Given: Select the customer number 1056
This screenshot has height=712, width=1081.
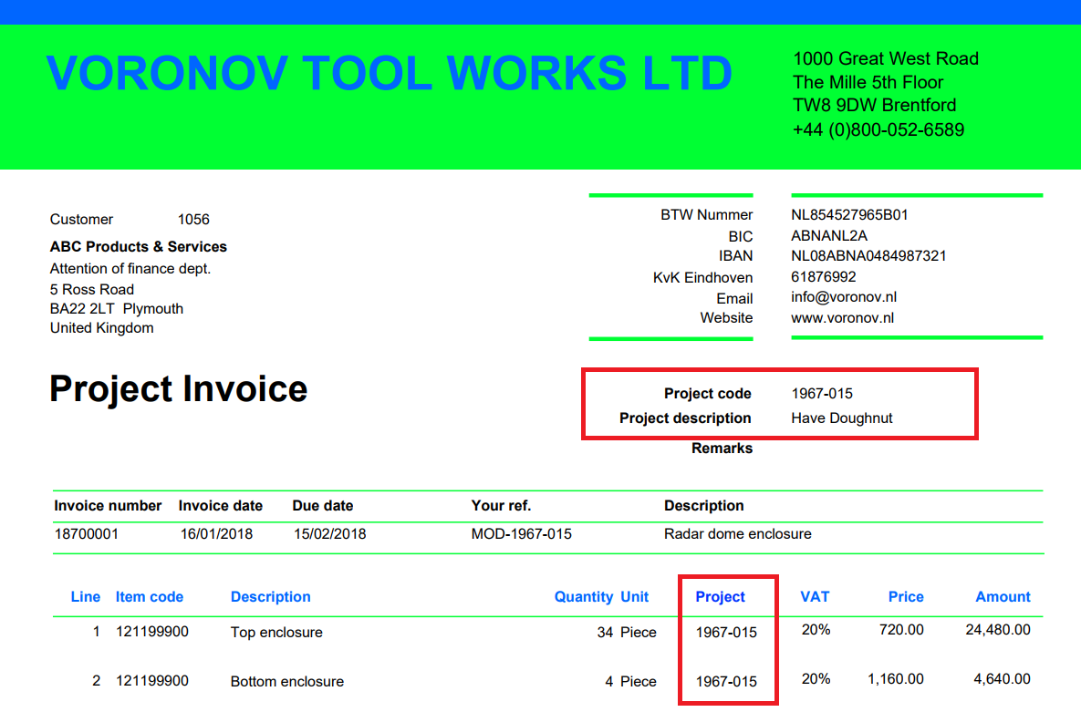Looking at the screenshot, I should [193, 220].
